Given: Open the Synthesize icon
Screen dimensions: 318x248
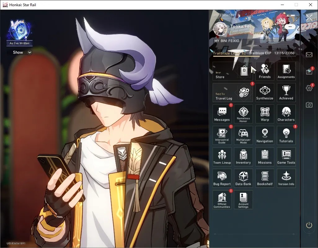Looking at the screenshot, I should [x=265, y=92].
